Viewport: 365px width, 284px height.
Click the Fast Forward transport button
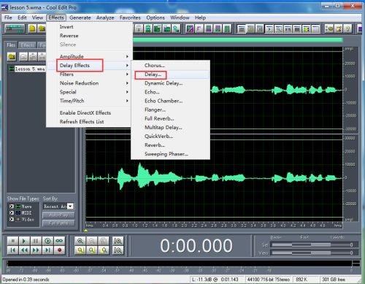[36, 250]
